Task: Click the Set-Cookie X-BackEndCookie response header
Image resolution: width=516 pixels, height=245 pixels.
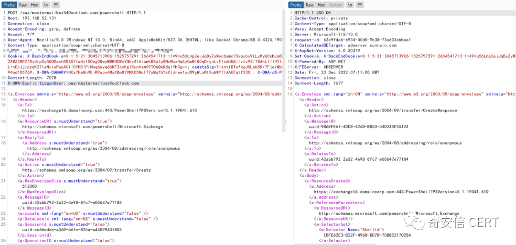Action: pos(405,56)
